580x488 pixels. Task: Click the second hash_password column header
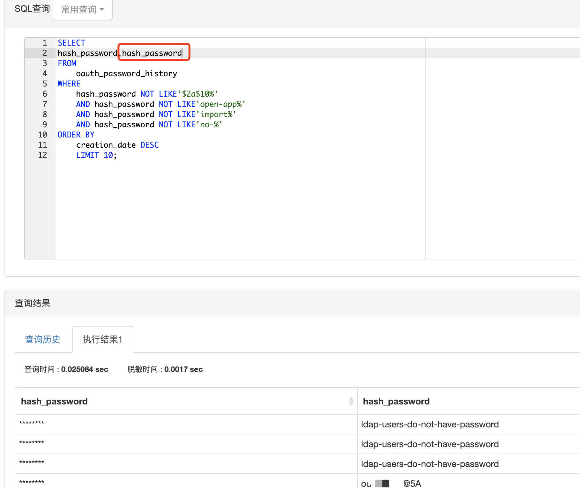pyautogui.click(x=396, y=401)
